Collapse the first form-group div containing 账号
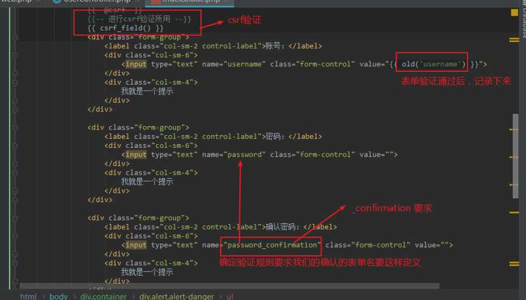 tap(15, 37)
